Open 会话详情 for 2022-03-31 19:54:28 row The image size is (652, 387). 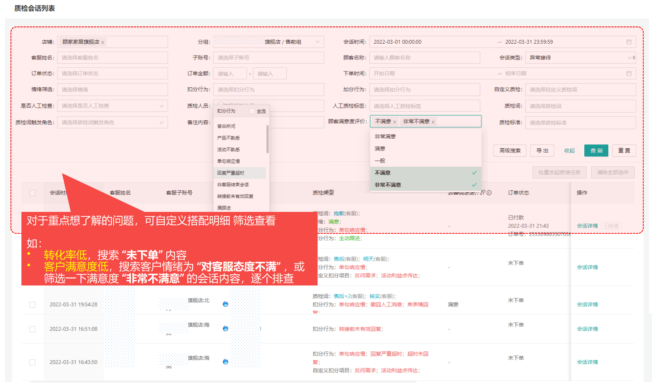[x=587, y=304]
